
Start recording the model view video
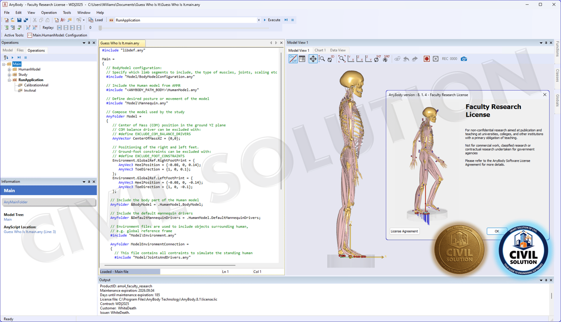pos(426,59)
